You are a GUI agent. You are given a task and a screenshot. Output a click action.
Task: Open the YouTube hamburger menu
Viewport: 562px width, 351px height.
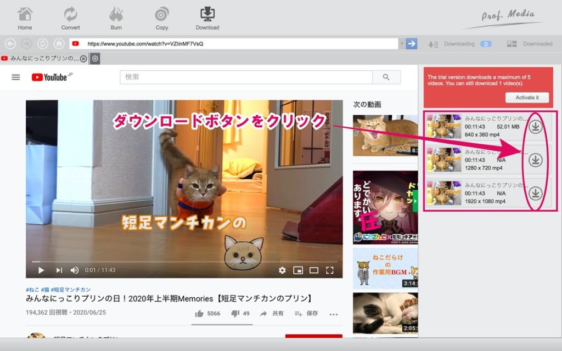pos(16,77)
